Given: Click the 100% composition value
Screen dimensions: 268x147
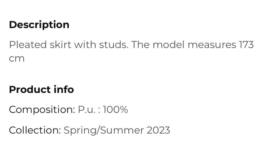Looking at the screenshot, I should pyautogui.click(x=115, y=110).
